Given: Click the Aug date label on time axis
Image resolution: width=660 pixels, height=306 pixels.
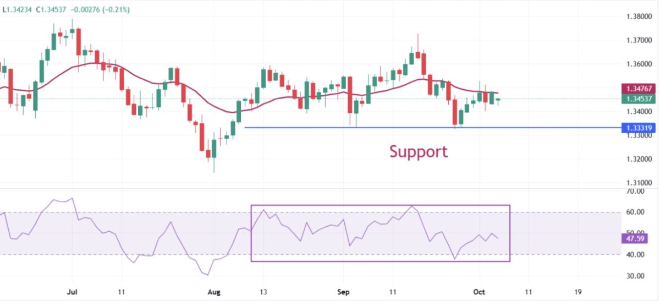Looking at the screenshot, I should tap(214, 293).
